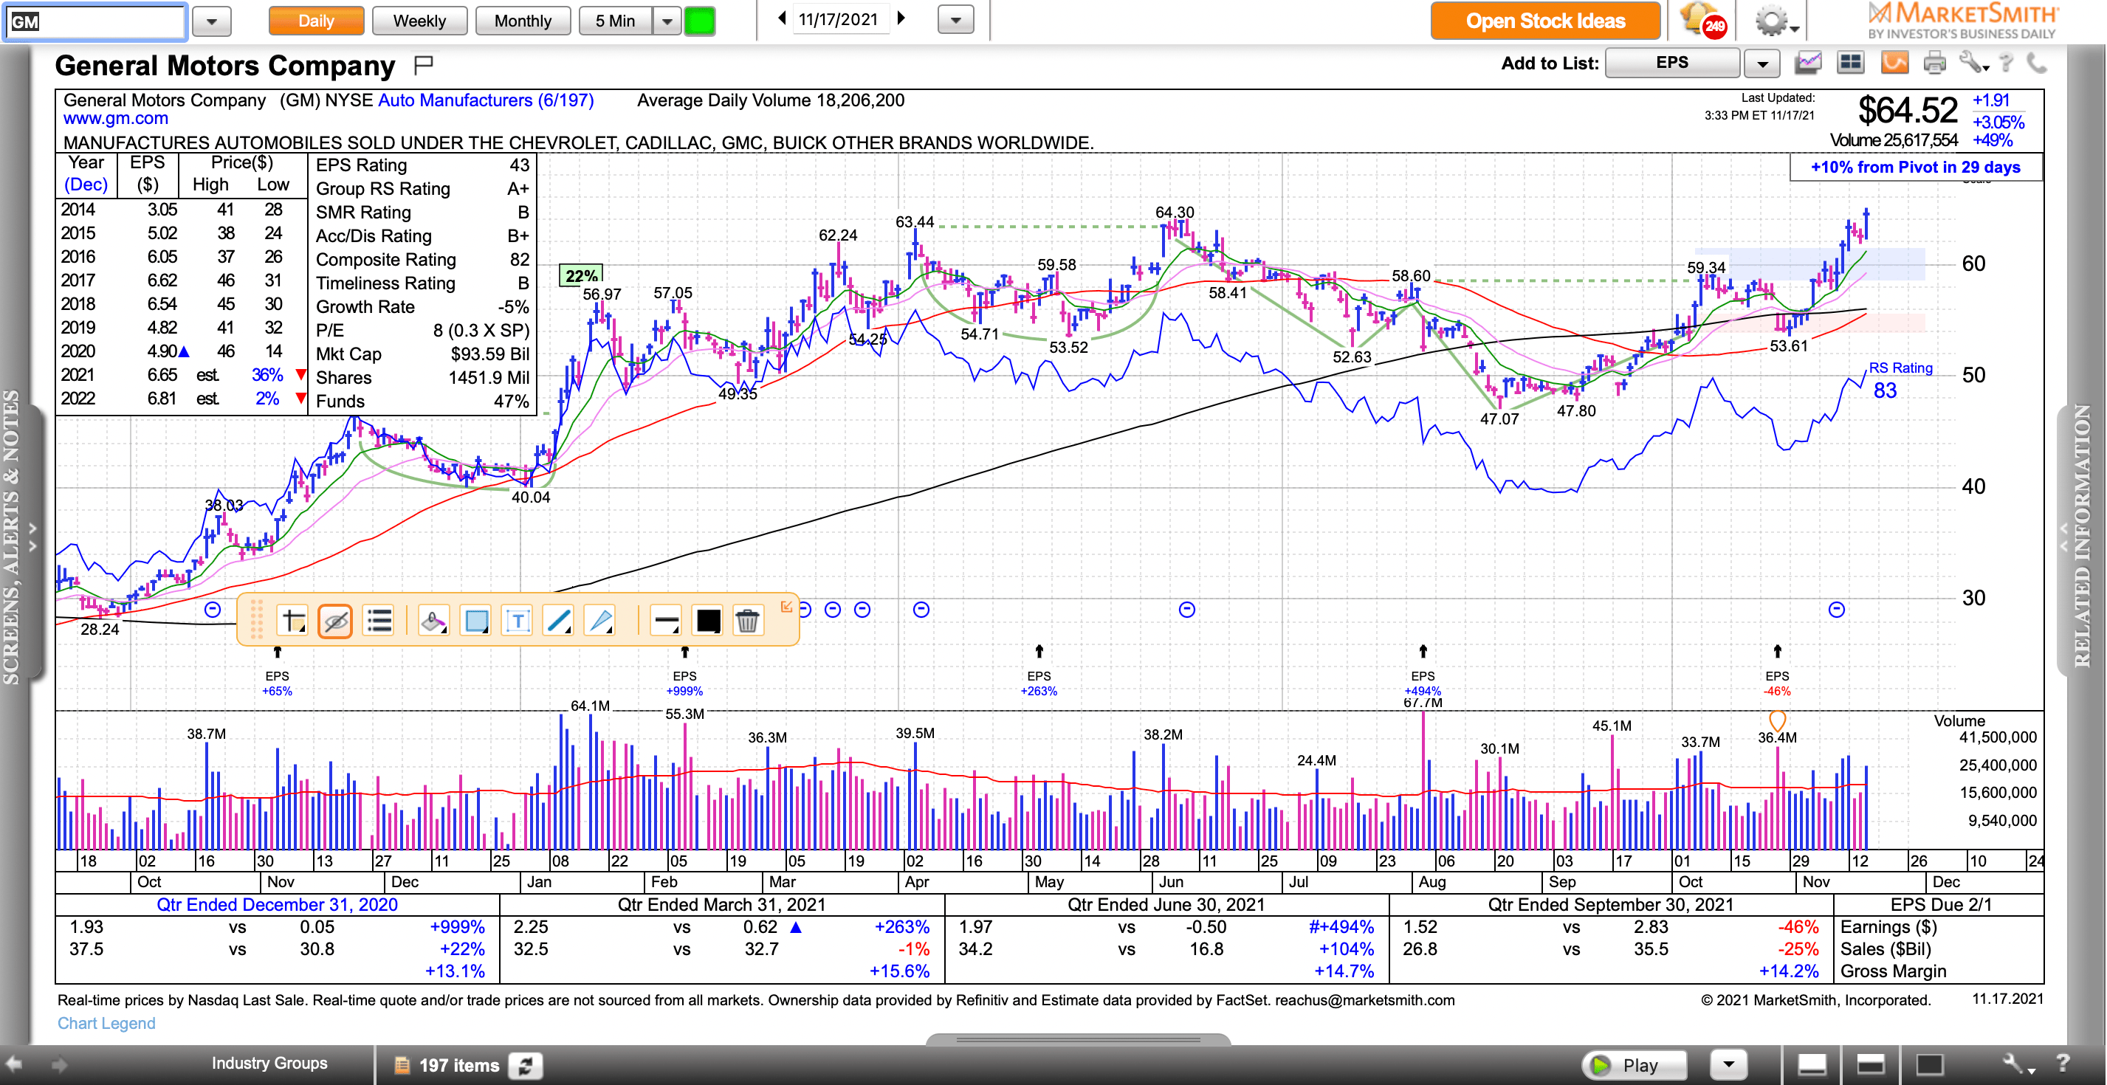The image size is (2107, 1085).
Task: Click the rightmost blue circle event marker
Action: (x=1836, y=609)
